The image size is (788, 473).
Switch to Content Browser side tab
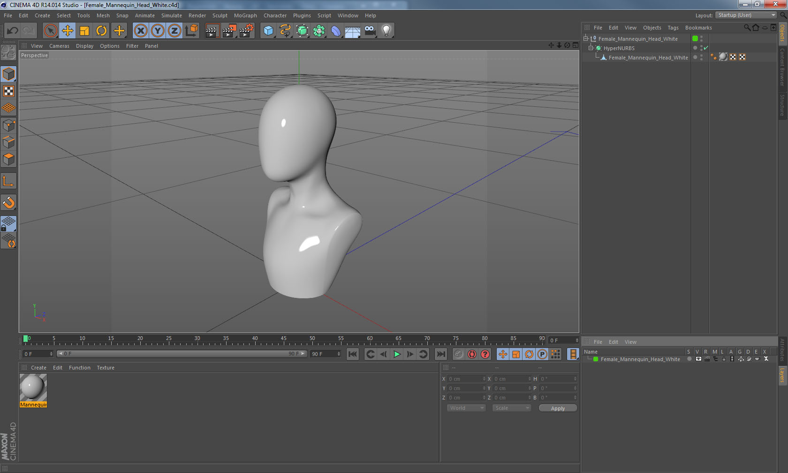[x=782, y=67]
